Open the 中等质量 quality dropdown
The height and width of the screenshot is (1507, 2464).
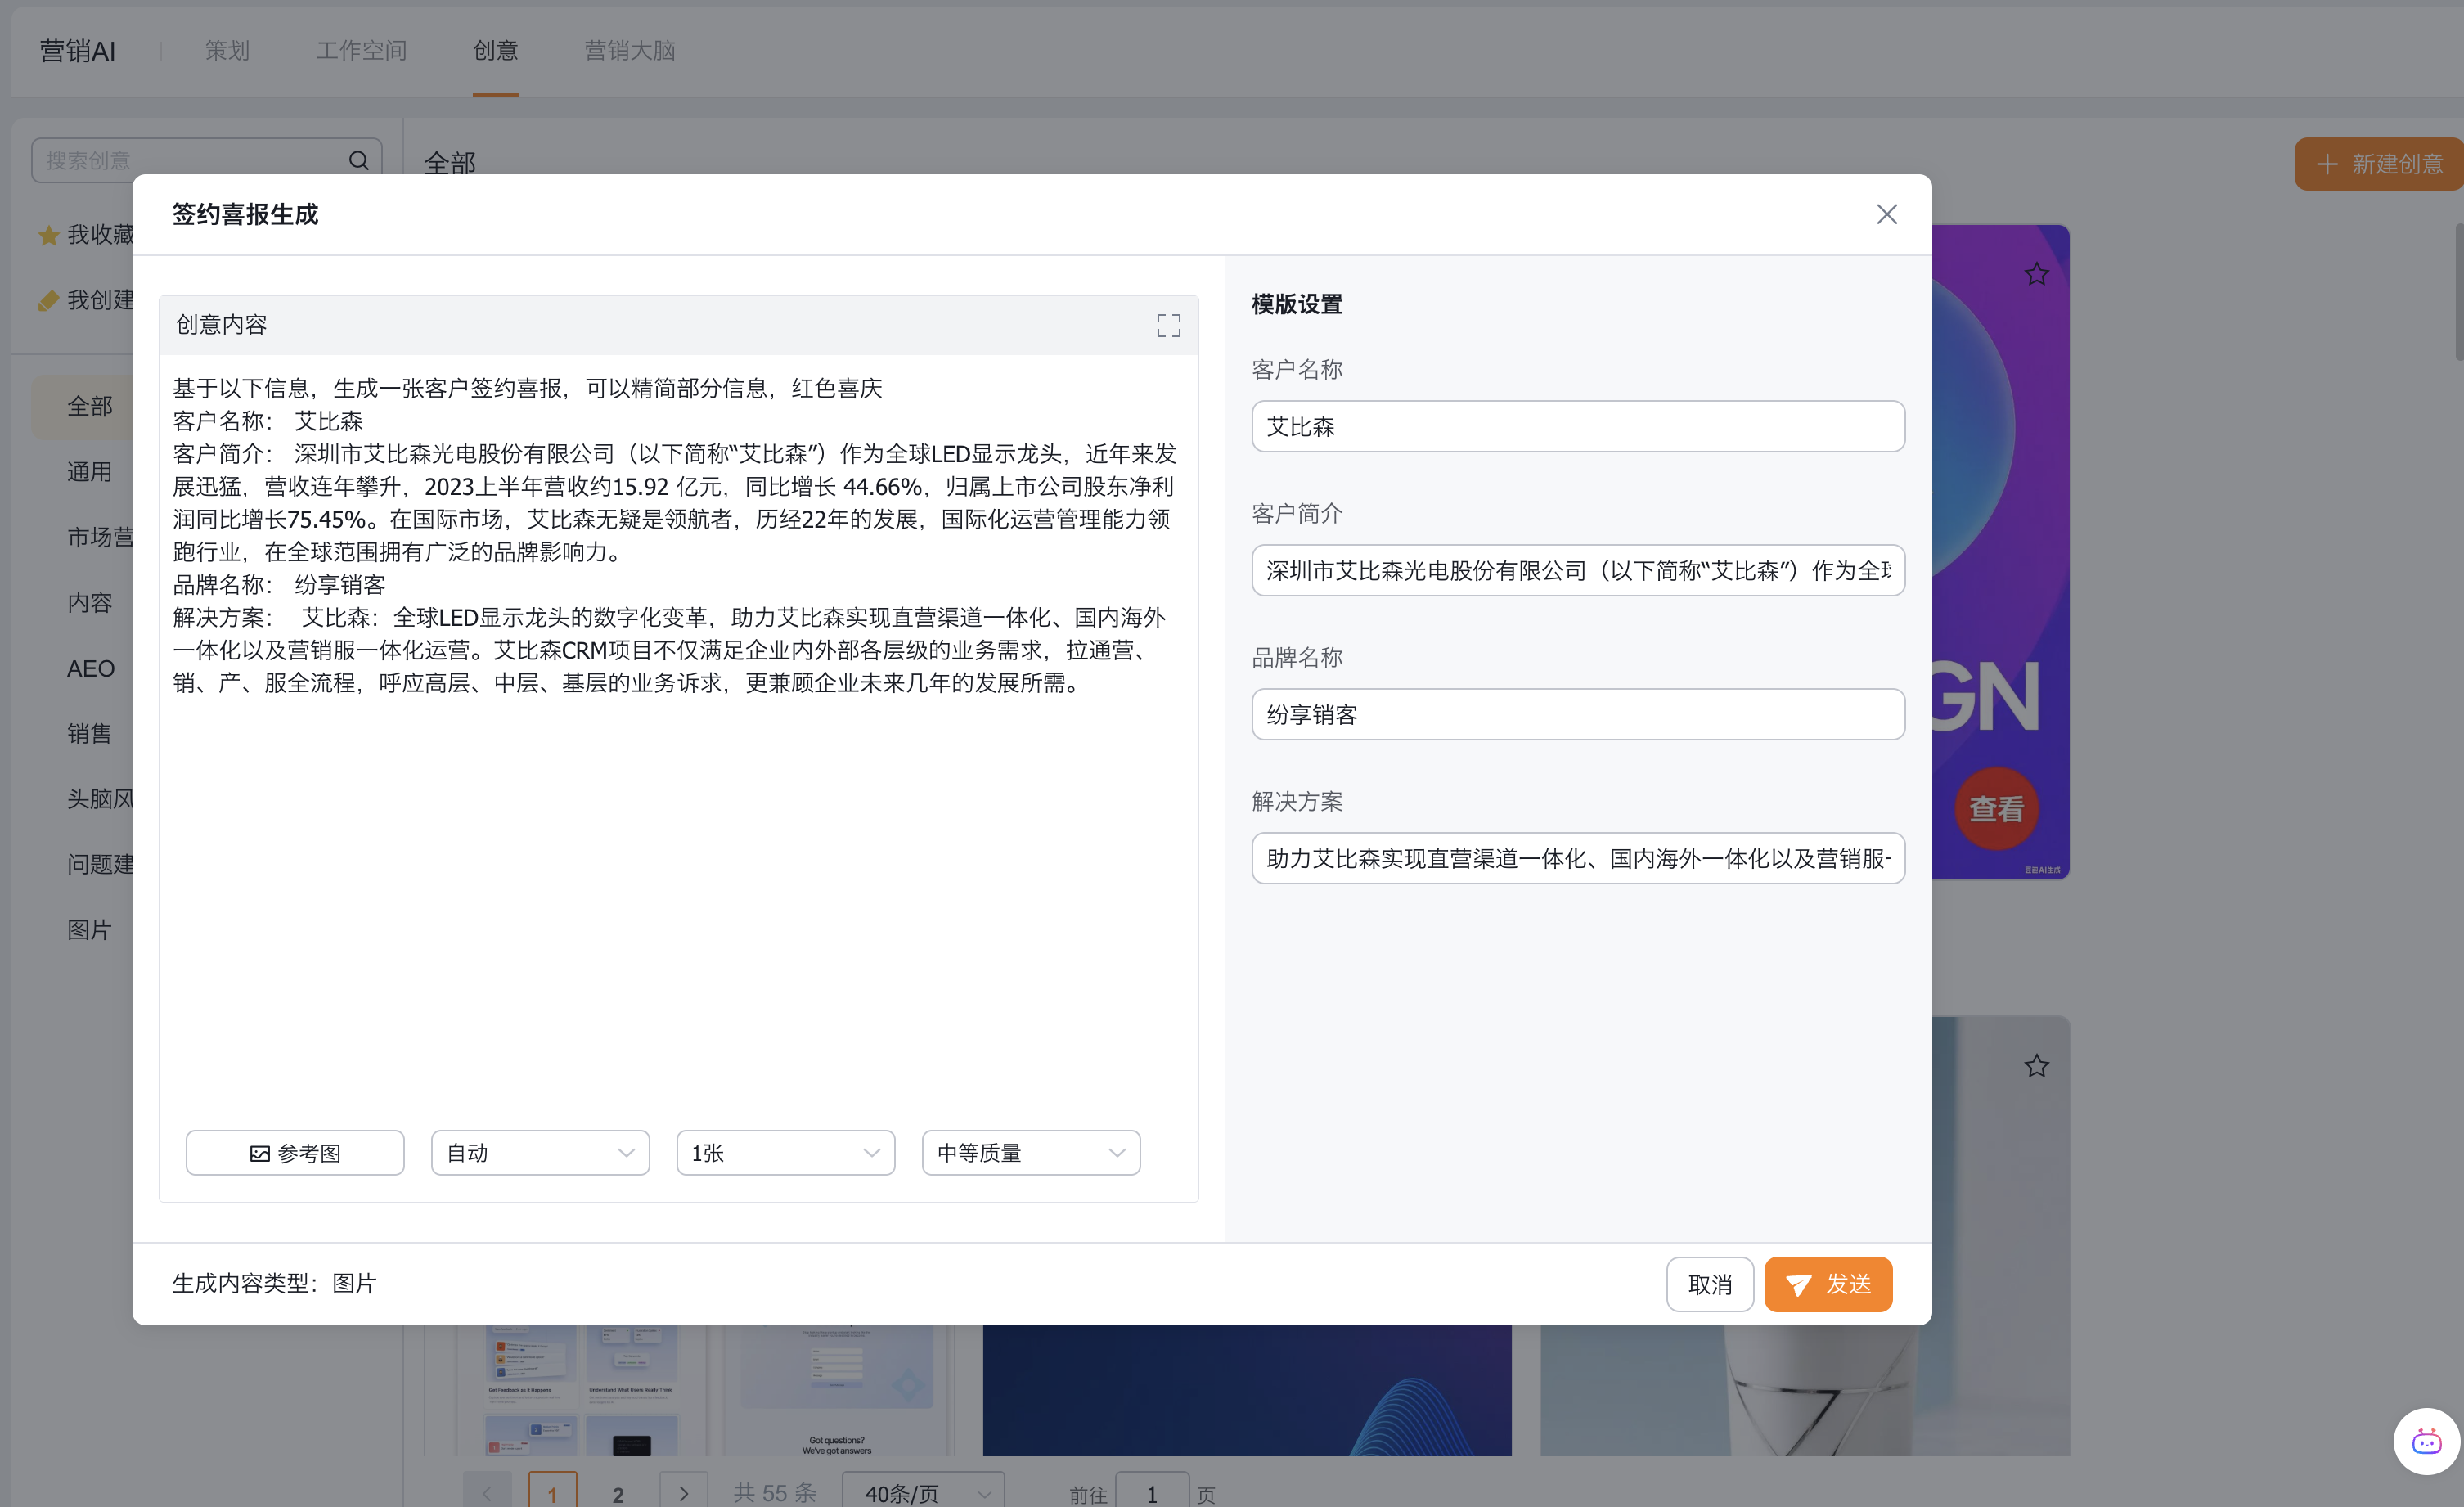coord(1030,1153)
